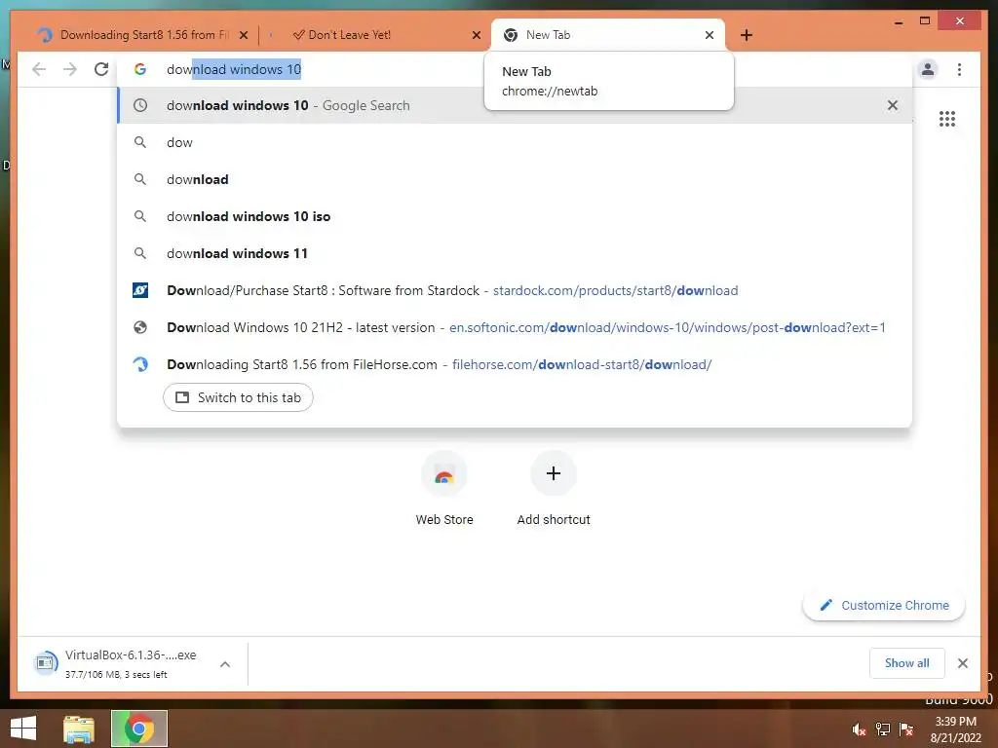
Task: Click Show all downloads
Action: [x=906, y=663]
